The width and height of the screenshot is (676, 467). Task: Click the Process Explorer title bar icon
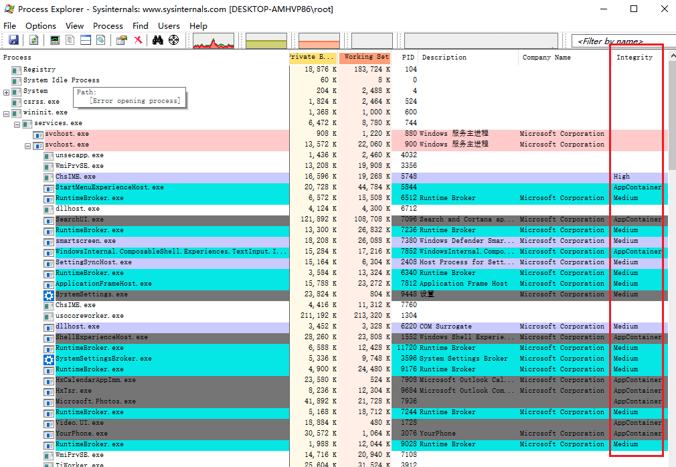[9, 9]
